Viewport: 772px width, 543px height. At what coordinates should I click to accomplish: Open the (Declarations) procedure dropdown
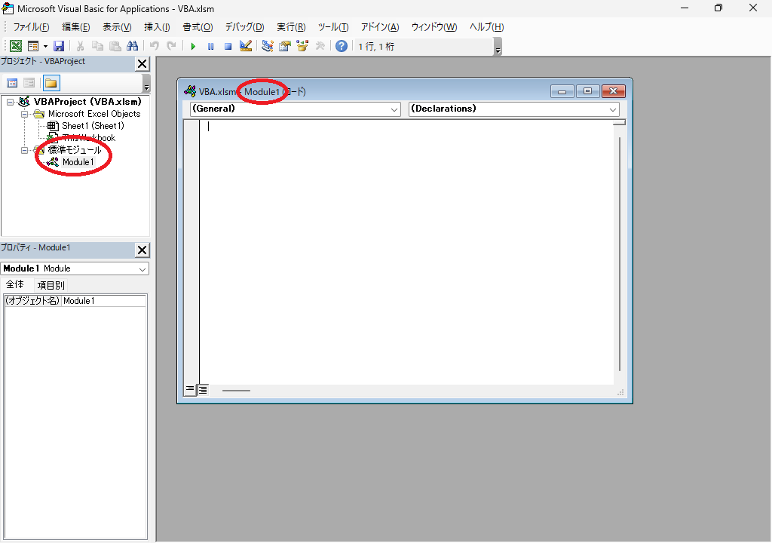pos(613,109)
